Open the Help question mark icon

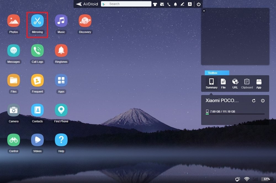point(61,140)
